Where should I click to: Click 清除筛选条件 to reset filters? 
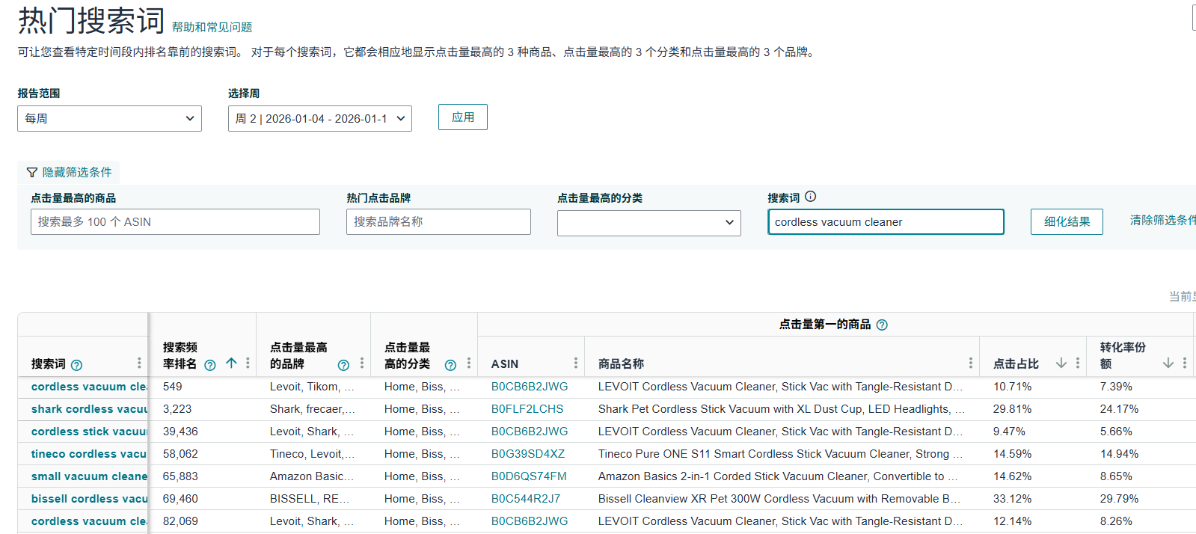[1162, 220]
